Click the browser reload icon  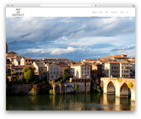92,6
